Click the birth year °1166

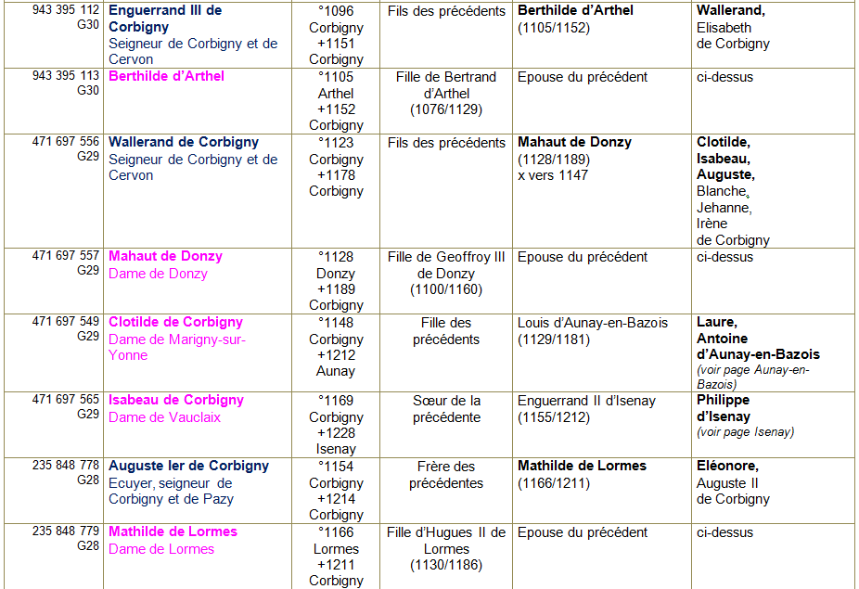pyautogui.click(x=336, y=532)
